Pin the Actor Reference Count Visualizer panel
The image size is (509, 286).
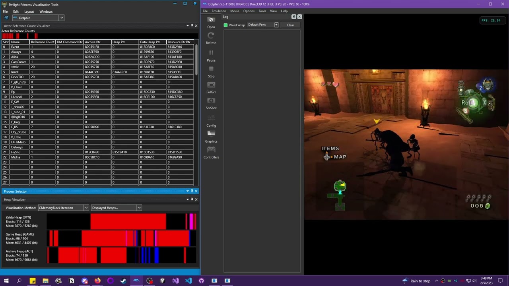pyautogui.click(x=192, y=26)
